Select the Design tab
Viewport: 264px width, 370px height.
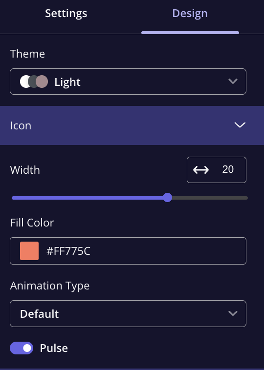[190, 14]
